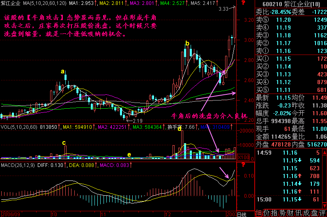Click the 2.19 low price label
This screenshot has height=217, width=327.
point(137,121)
